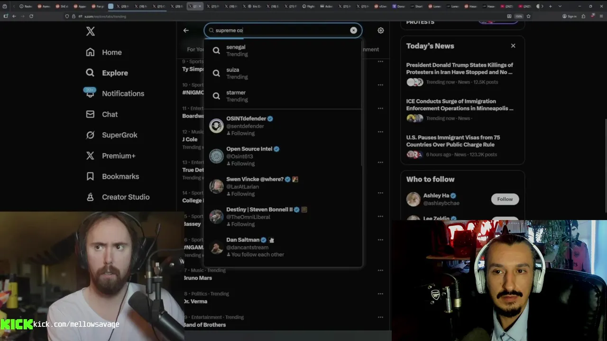
Task: Open Swen Vincke profile suggestion
Action: [283, 186]
